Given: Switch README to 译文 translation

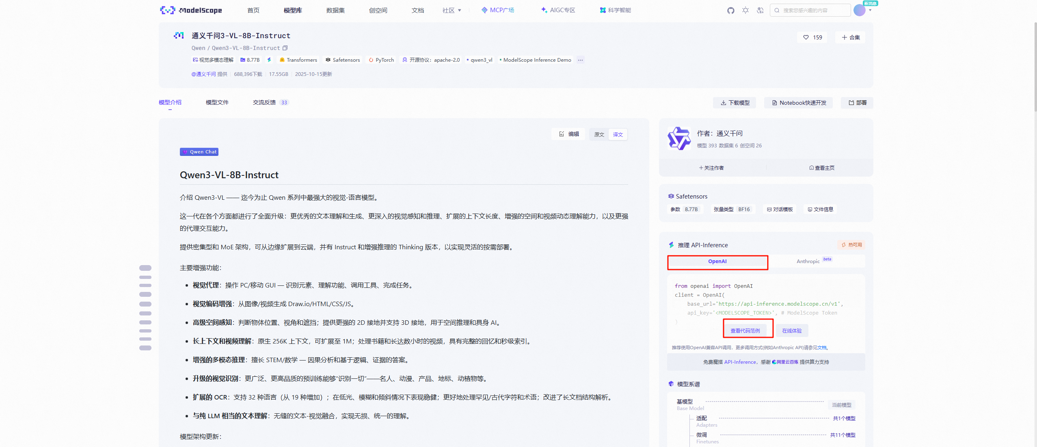Looking at the screenshot, I should coord(618,134).
